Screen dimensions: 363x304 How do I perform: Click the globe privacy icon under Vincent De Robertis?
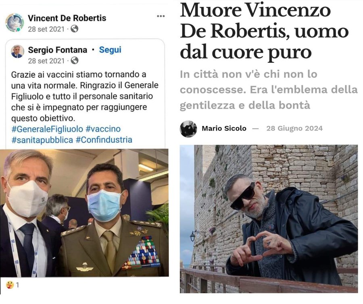(74, 29)
